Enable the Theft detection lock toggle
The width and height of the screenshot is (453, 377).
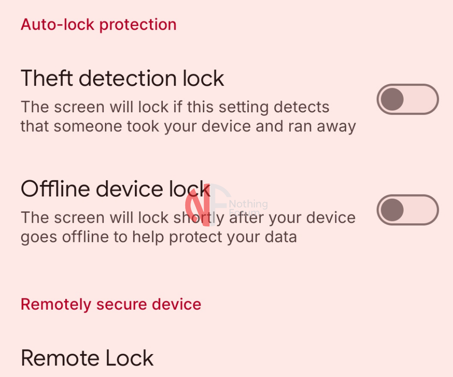click(407, 99)
